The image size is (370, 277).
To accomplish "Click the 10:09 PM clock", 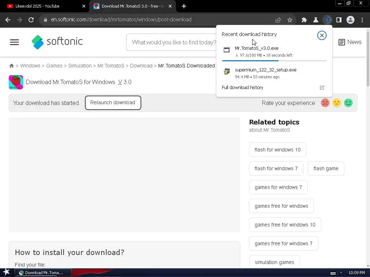I will pos(357,273).
